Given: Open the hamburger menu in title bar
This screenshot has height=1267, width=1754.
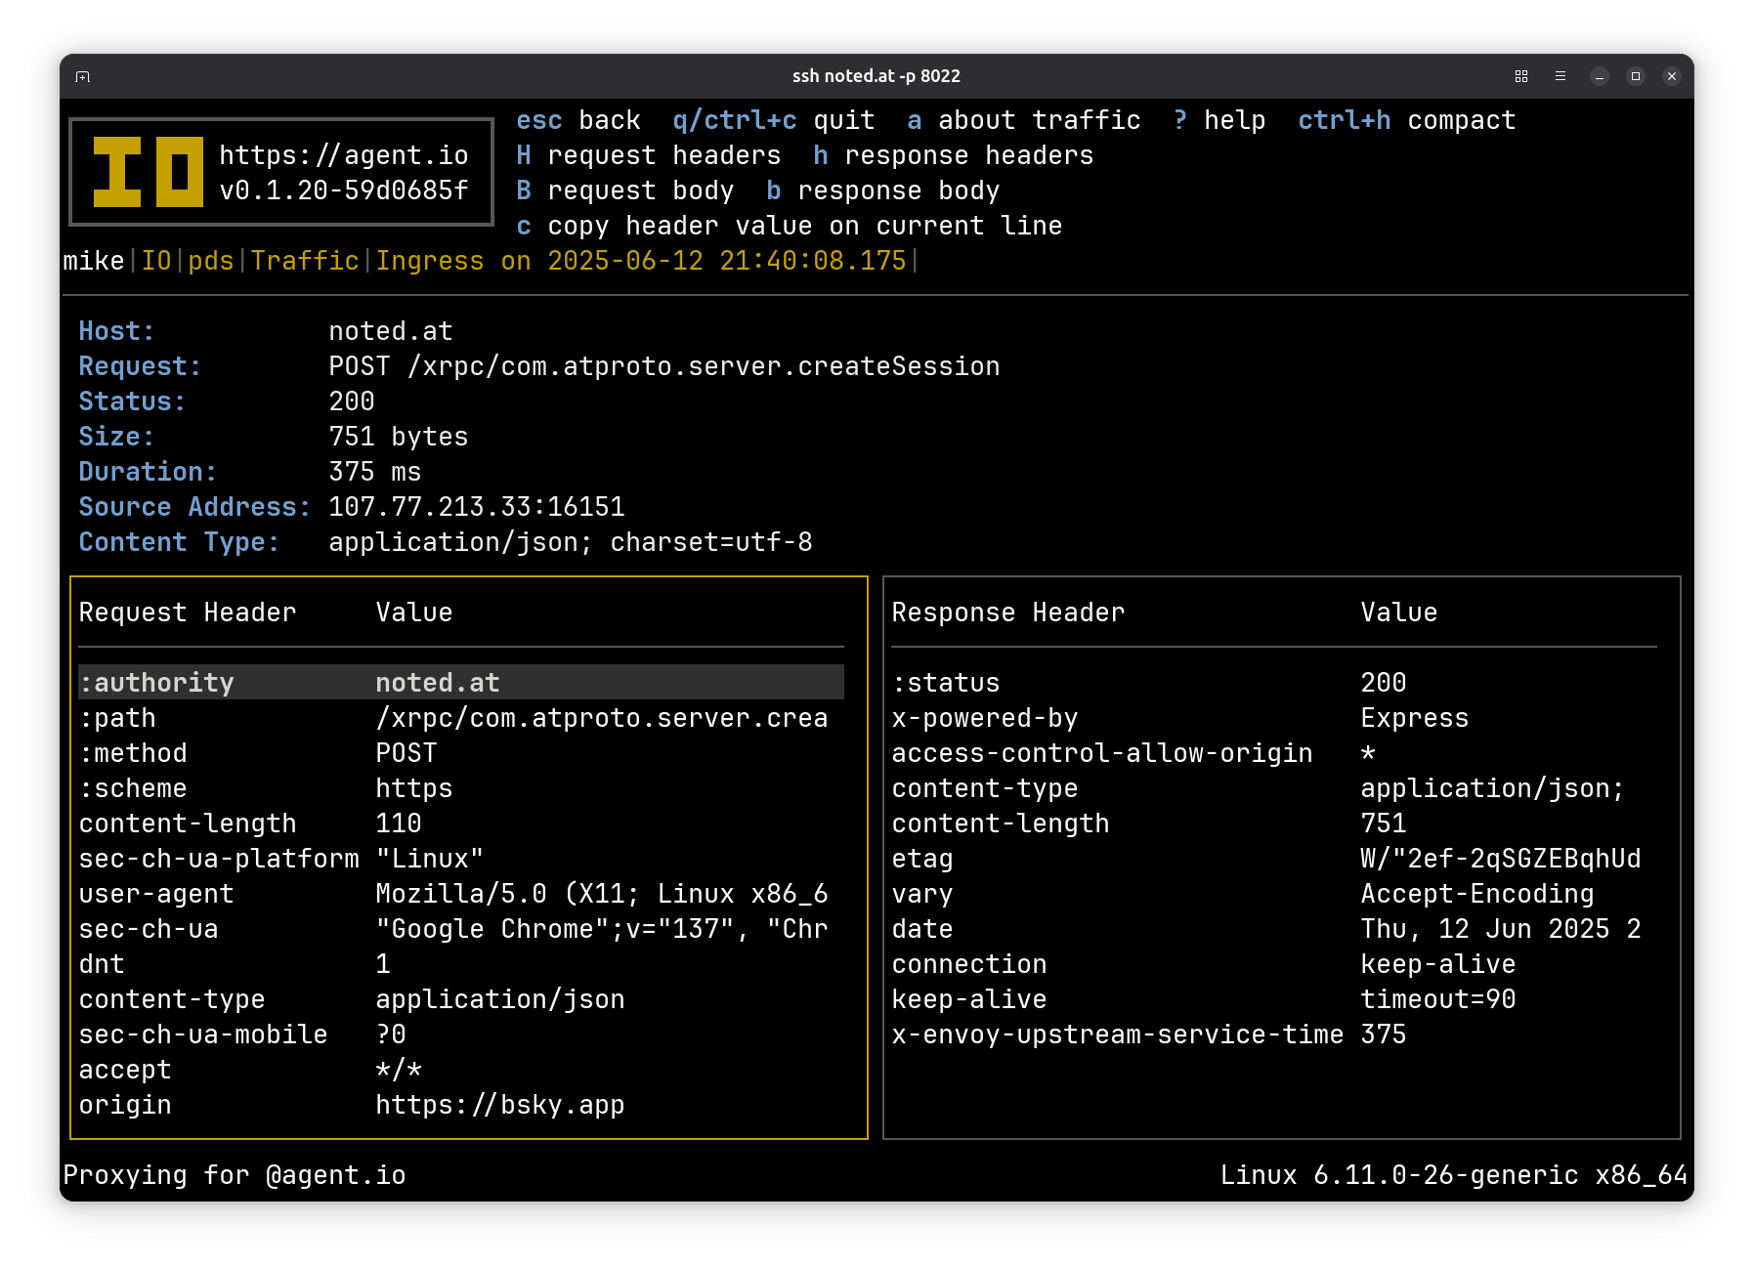Looking at the screenshot, I should (x=1561, y=76).
